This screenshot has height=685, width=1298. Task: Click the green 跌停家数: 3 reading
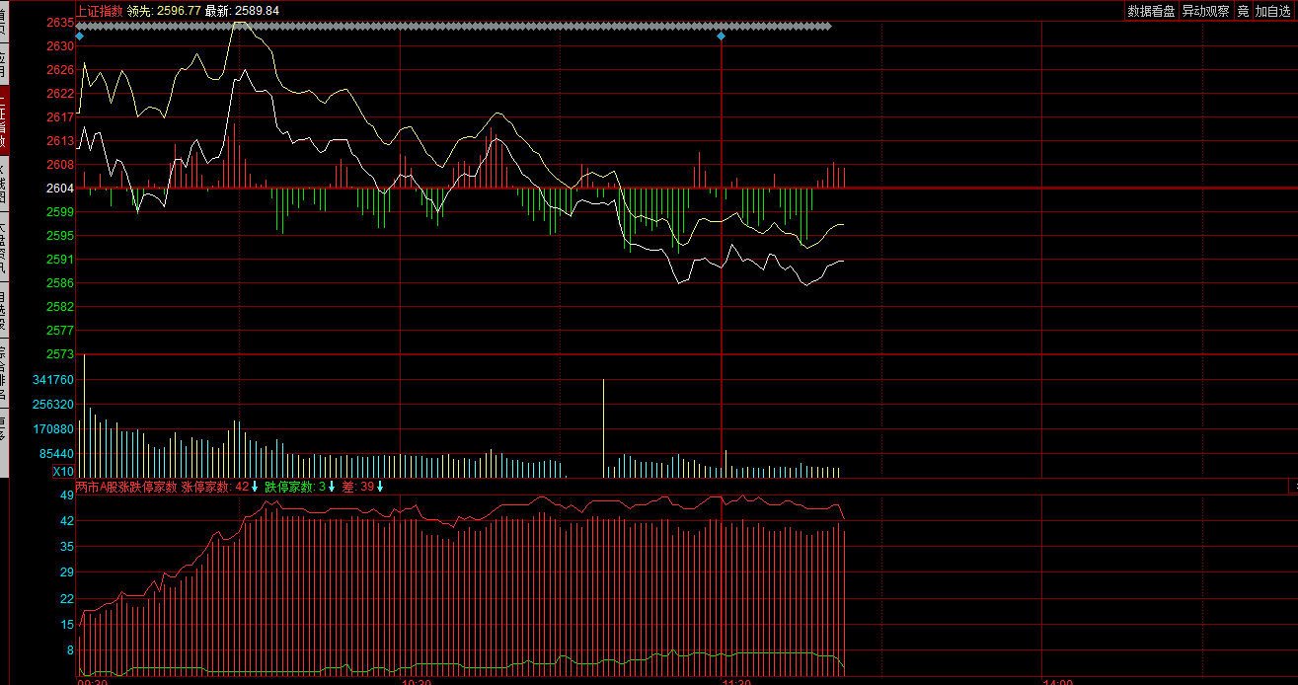pyautogui.click(x=295, y=487)
